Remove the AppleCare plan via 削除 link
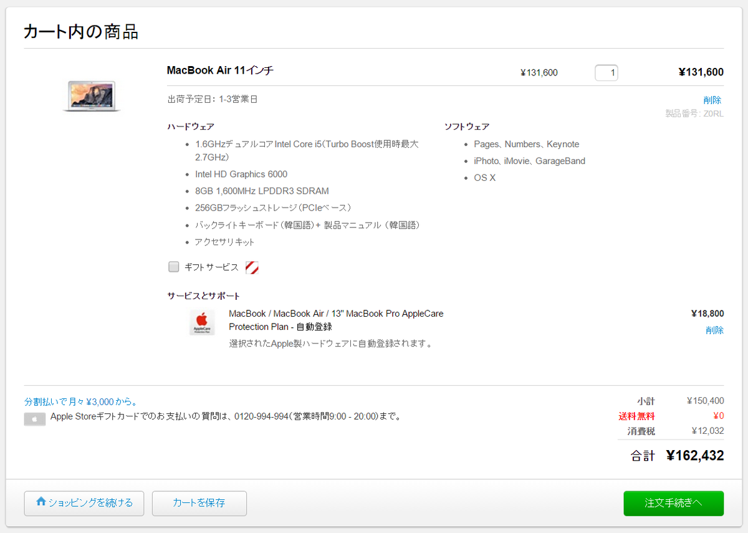 click(714, 330)
